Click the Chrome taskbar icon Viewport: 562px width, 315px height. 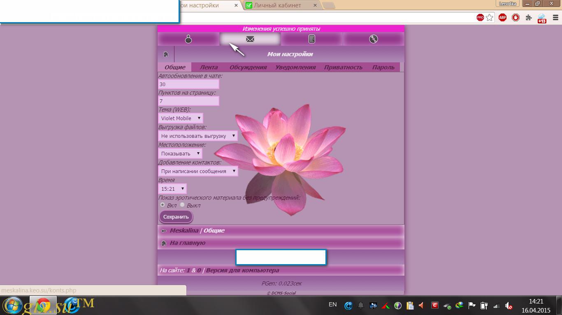pos(43,306)
